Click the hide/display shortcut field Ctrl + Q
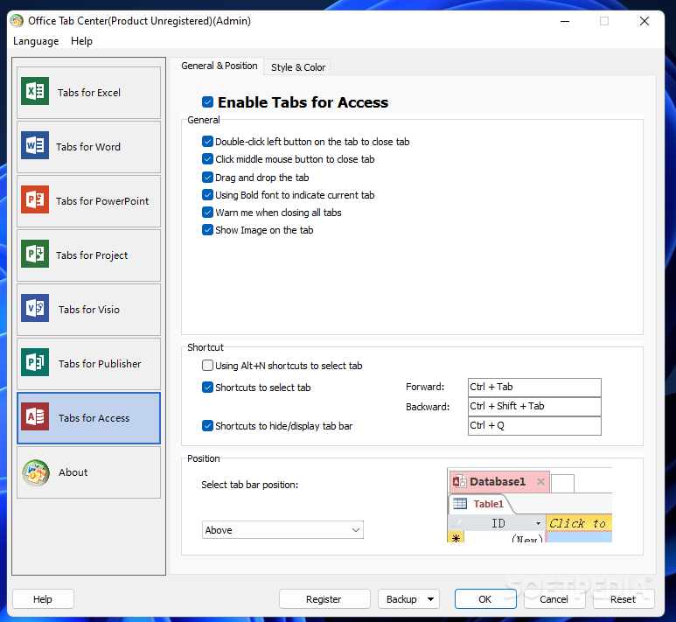This screenshot has height=622, width=676. [x=534, y=426]
